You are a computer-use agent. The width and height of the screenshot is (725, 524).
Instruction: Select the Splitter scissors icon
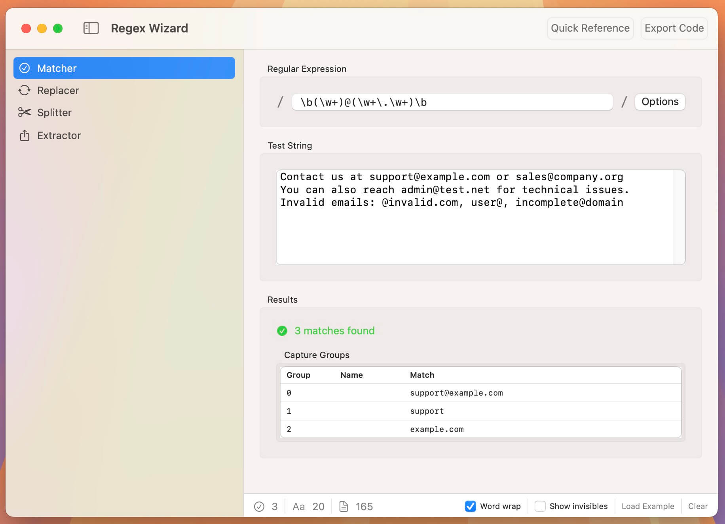[25, 112]
